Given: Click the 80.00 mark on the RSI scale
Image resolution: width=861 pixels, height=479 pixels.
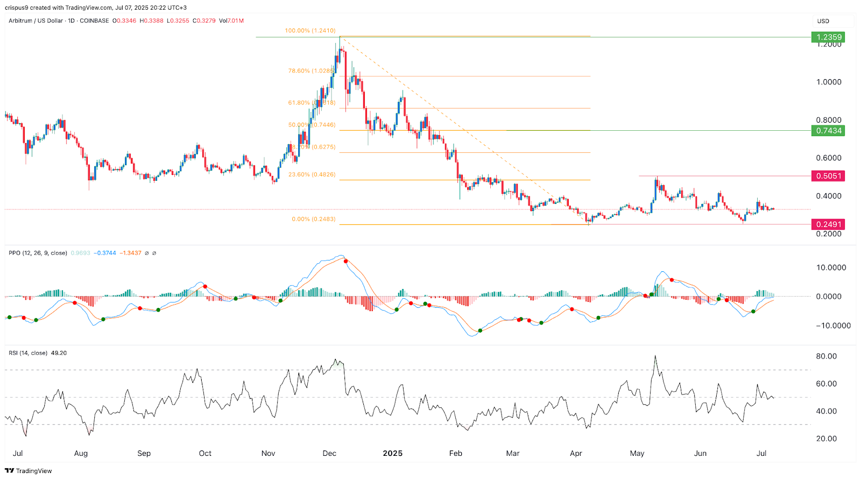Looking at the screenshot, I should click(827, 356).
